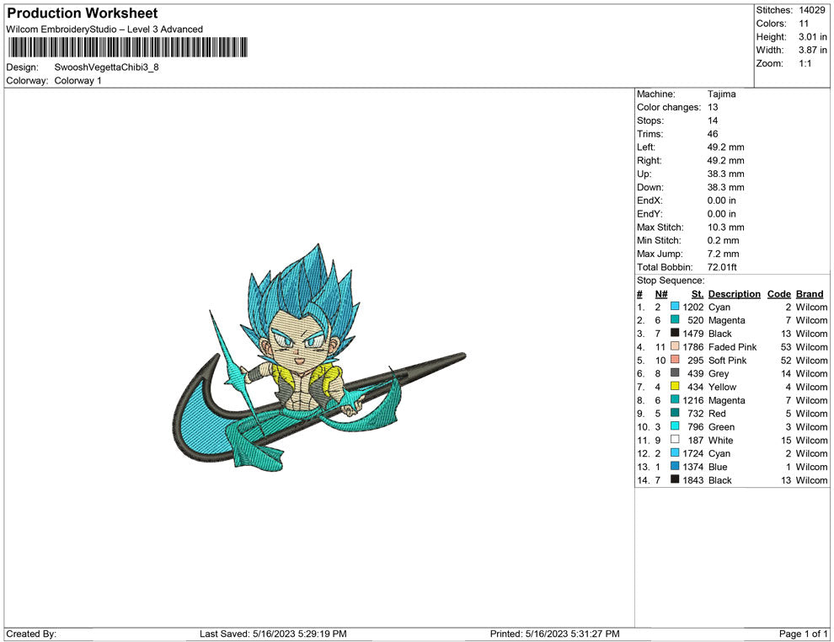
Task: Click the 'N#' column header
Action: (661, 294)
